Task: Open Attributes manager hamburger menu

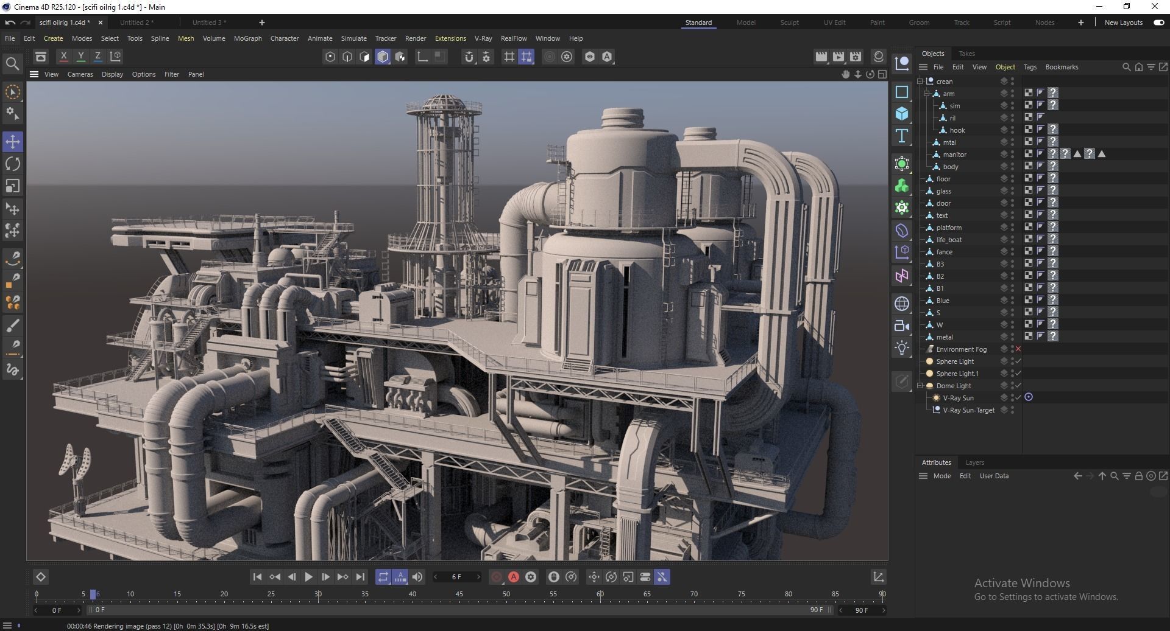Action: 923,476
